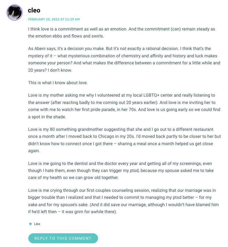Click cleo's cat avatar picture
This screenshot has height=247, width=228.
pos(14,13)
